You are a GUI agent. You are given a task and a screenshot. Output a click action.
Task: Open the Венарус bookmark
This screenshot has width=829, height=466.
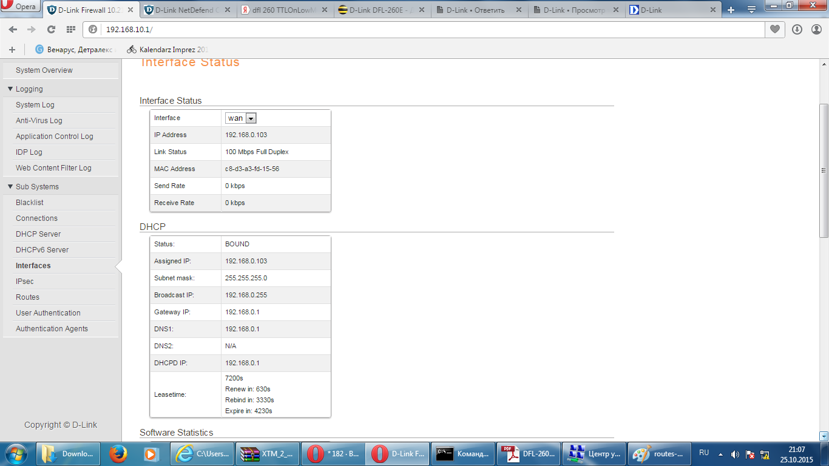pos(75,50)
